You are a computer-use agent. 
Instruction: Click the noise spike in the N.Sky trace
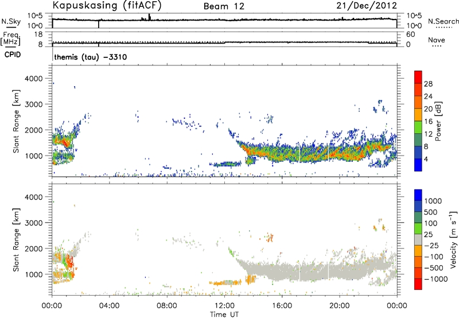[x=149, y=17]
